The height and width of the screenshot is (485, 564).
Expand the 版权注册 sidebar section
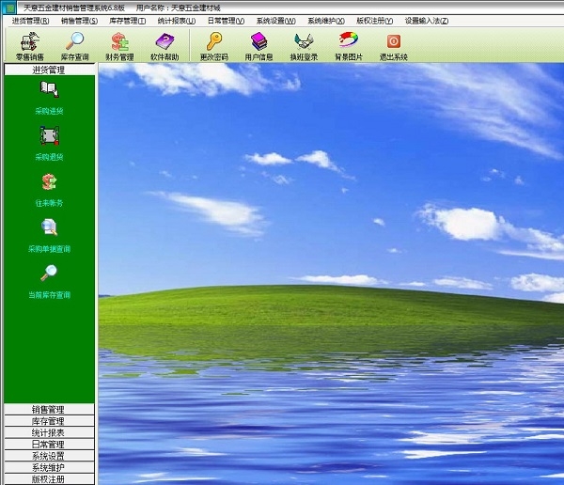[x=49, y=478]
